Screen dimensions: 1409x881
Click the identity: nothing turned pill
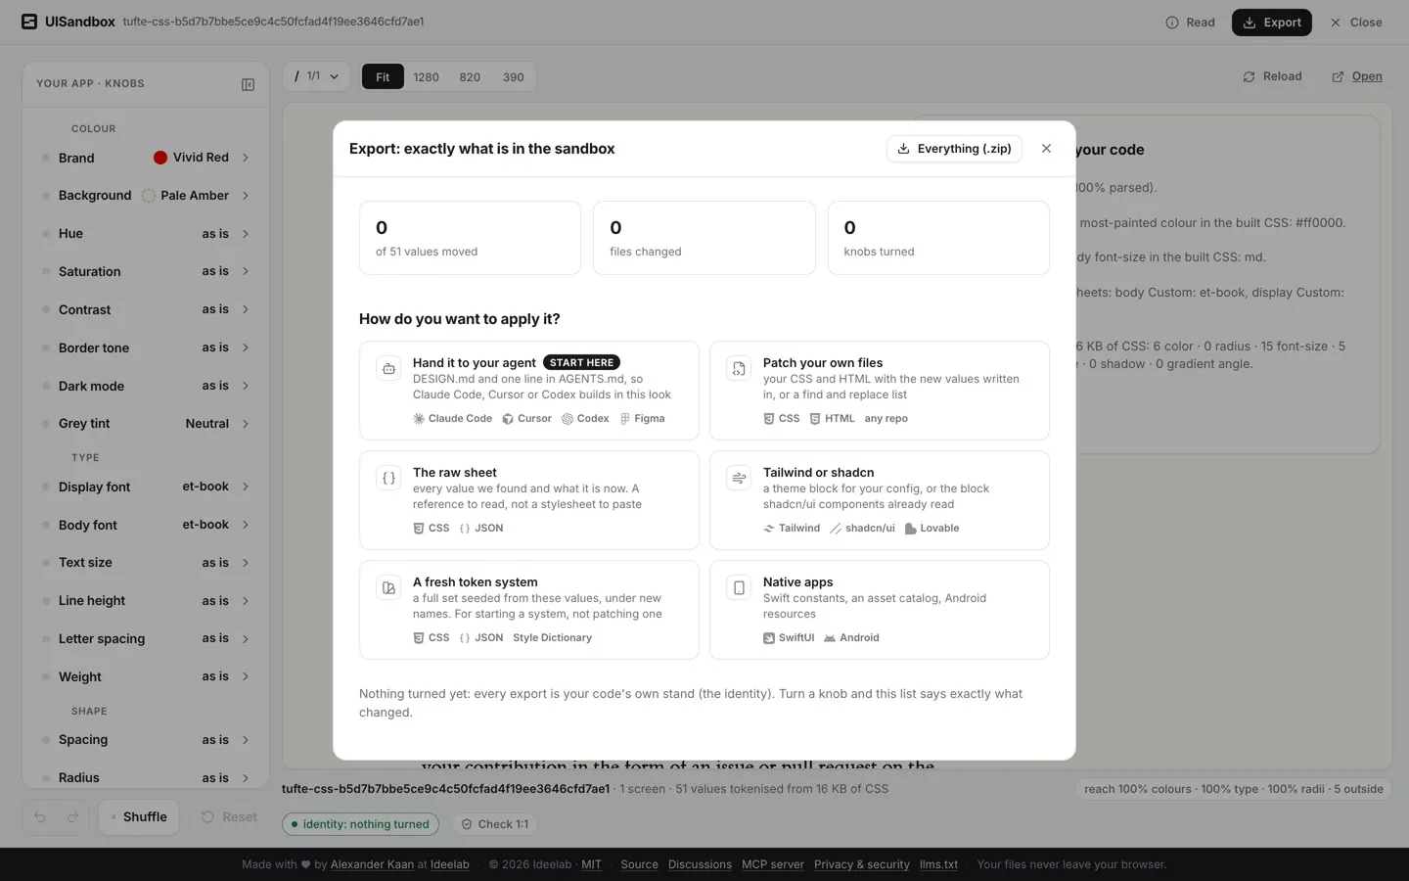(x=360, y=824)
